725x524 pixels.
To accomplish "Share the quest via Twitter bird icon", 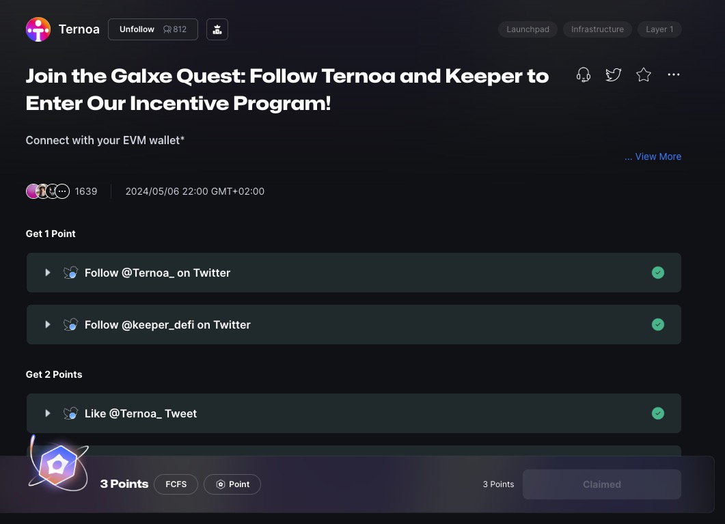I will click(614, 74).
